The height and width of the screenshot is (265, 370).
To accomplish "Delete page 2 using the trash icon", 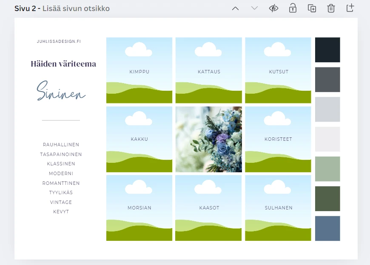I will click(x=331, y=8).
